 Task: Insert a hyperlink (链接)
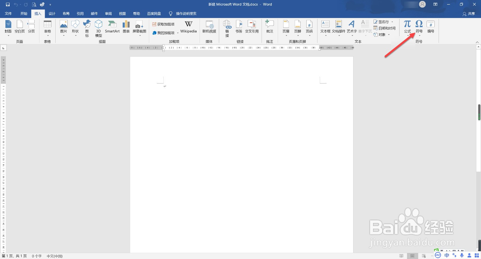click(x=227, y=28)
